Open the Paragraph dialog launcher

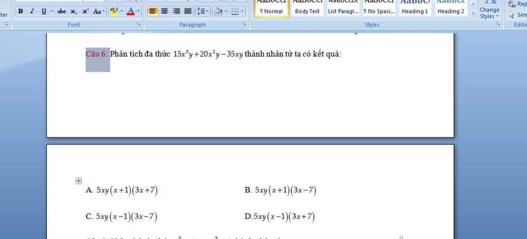coord(244,24)
